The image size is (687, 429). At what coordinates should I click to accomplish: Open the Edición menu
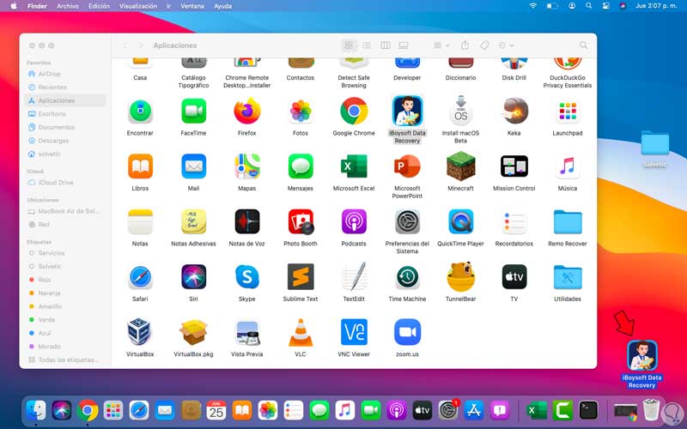[x=99, y=6]
